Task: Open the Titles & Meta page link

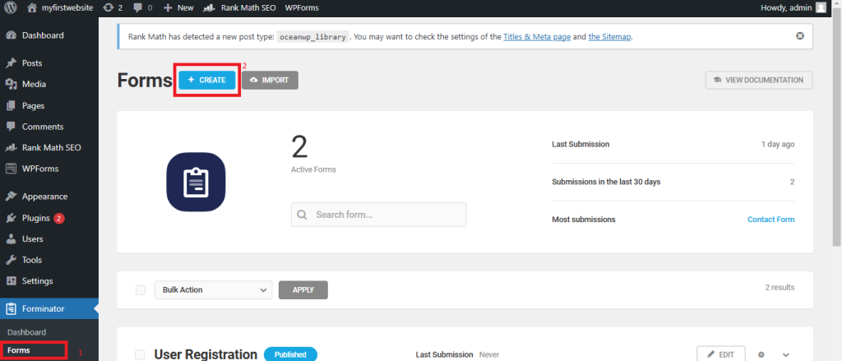Action: click(536, 37)
